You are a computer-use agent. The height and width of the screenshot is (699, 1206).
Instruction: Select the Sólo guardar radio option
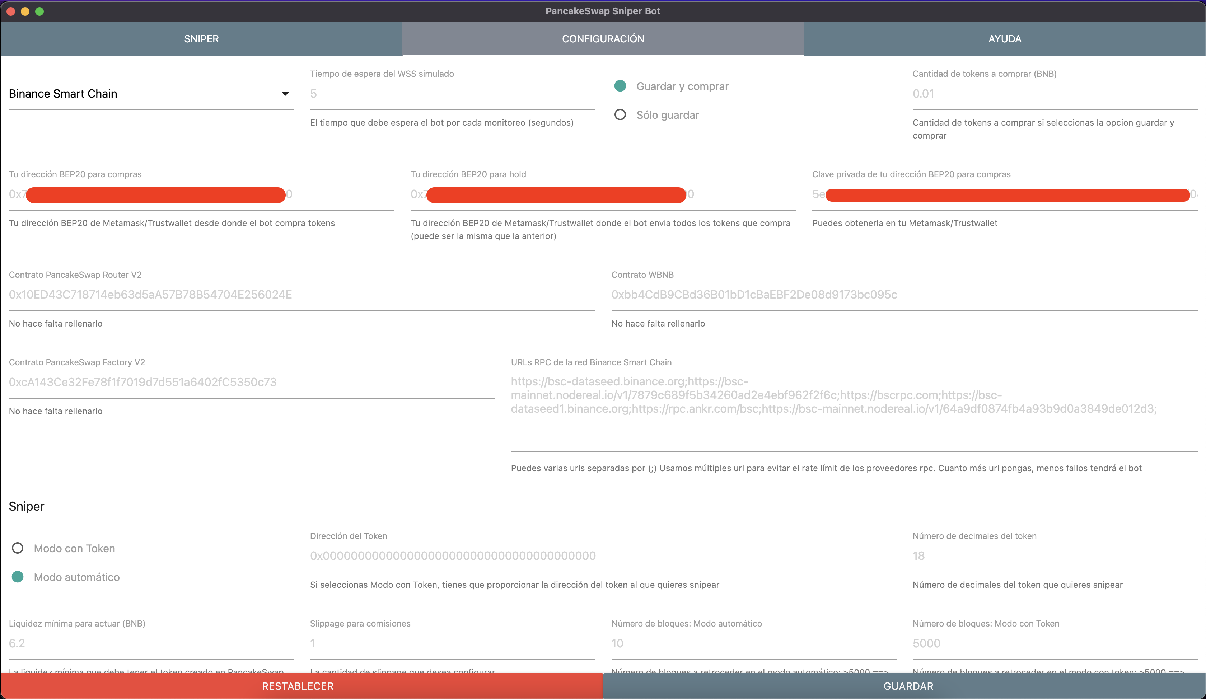click(620, 115)
